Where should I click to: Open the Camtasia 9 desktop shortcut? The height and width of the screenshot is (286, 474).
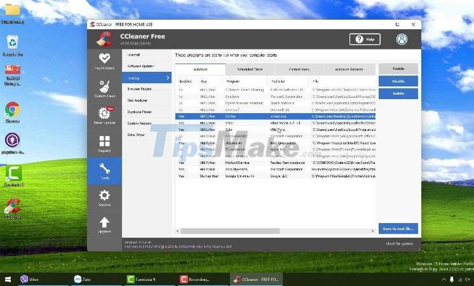[x=13, y=175]
